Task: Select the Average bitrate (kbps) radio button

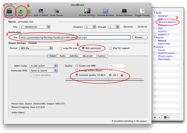Action: [x=77, y=70]
